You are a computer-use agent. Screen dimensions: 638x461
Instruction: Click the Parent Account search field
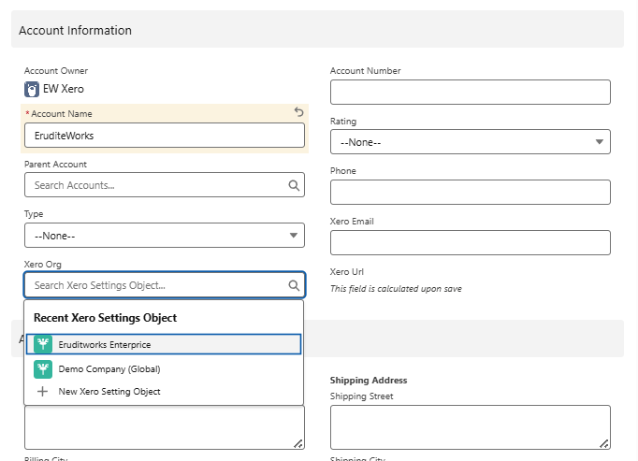pos(165,185)
